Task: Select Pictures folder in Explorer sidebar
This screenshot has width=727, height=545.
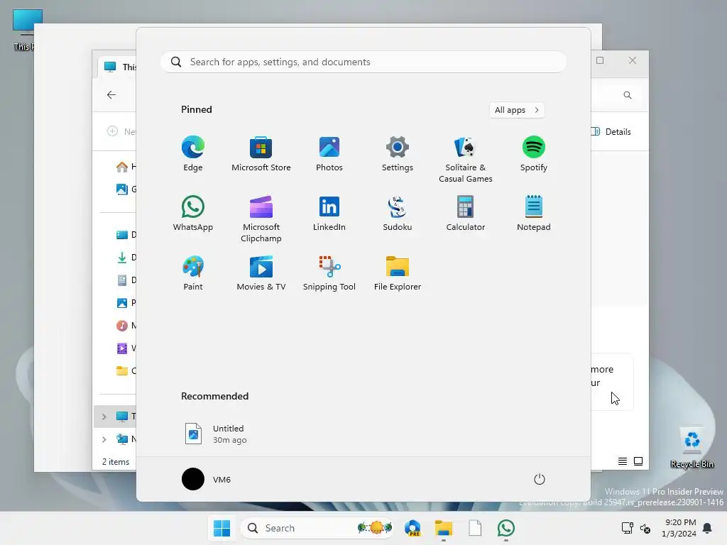Action: coord(126,302)
